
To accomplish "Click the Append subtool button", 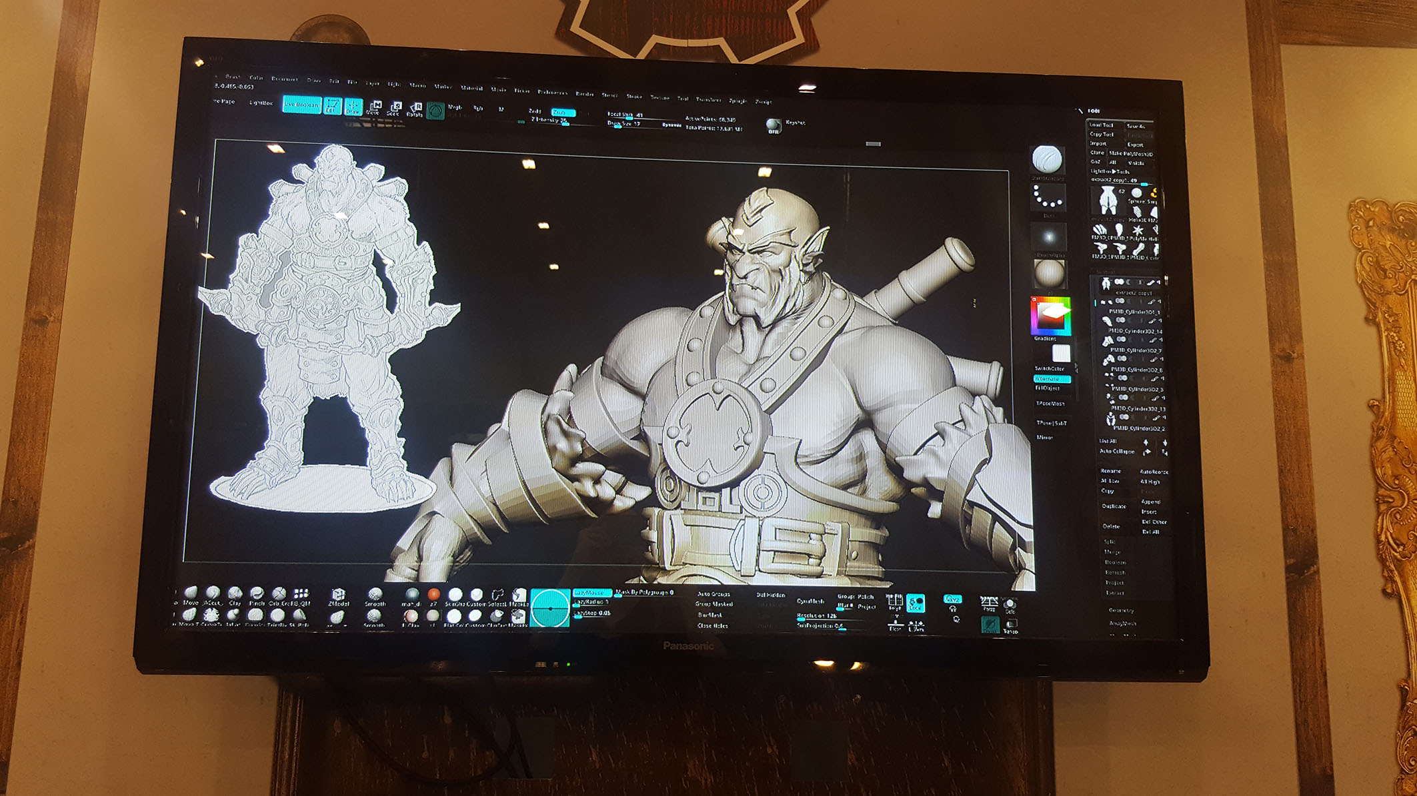I will [x=1151, y=502].
